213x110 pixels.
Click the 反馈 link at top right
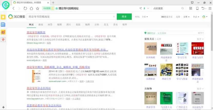click(178, 17)
